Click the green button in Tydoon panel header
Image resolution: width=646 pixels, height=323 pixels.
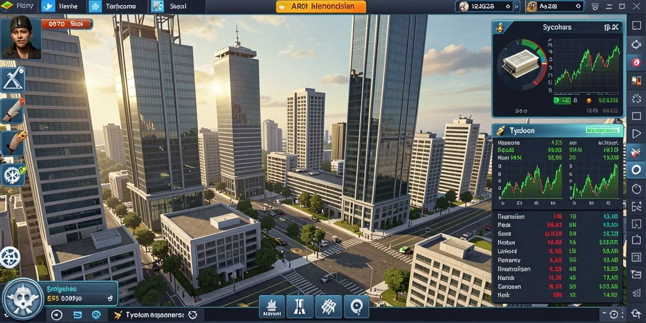(602, 131)
